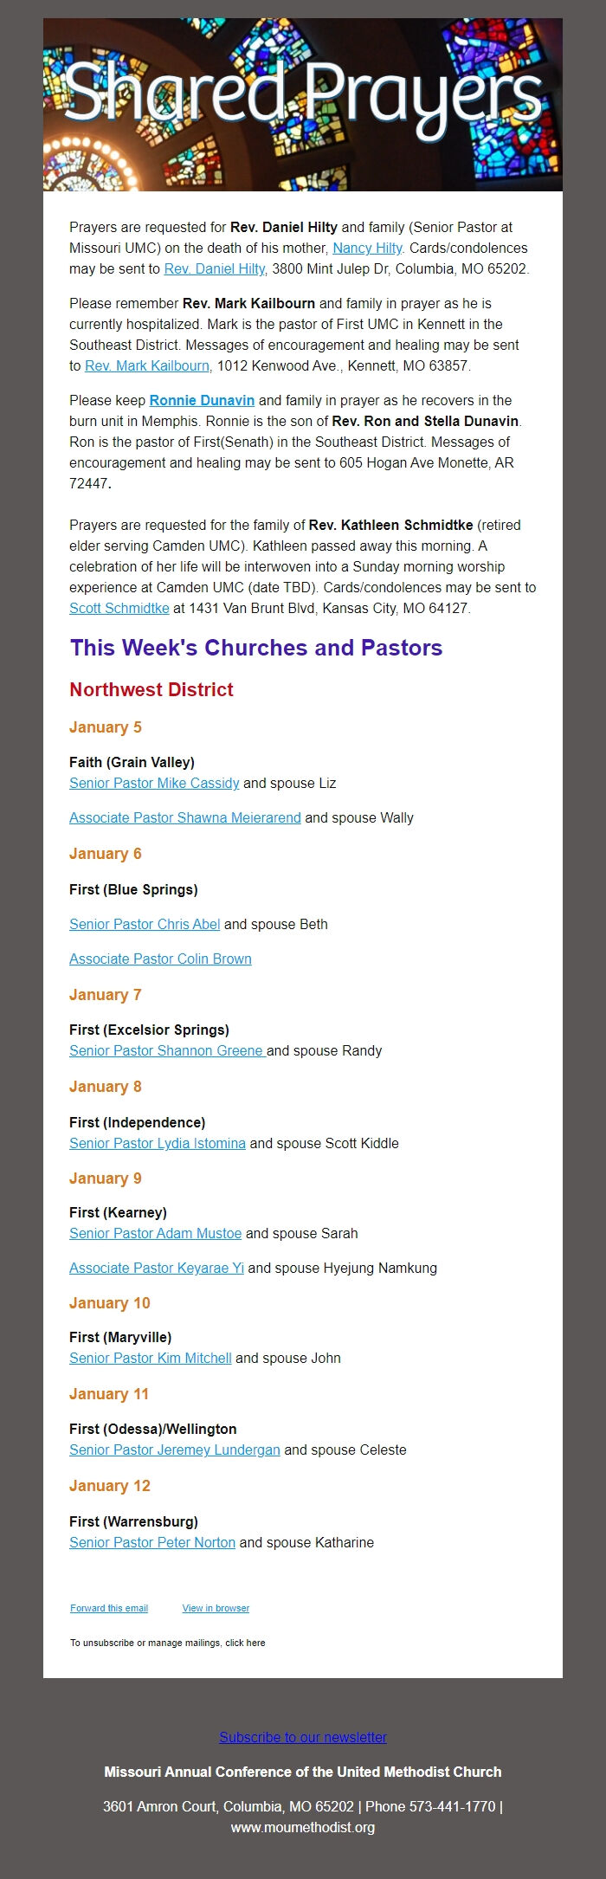Open the View in browser link
The width and height of the screenshot is (606, 1879).
(x=216, y=1608)
